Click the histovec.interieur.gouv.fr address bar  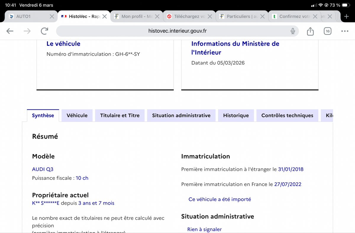point(177,31)
